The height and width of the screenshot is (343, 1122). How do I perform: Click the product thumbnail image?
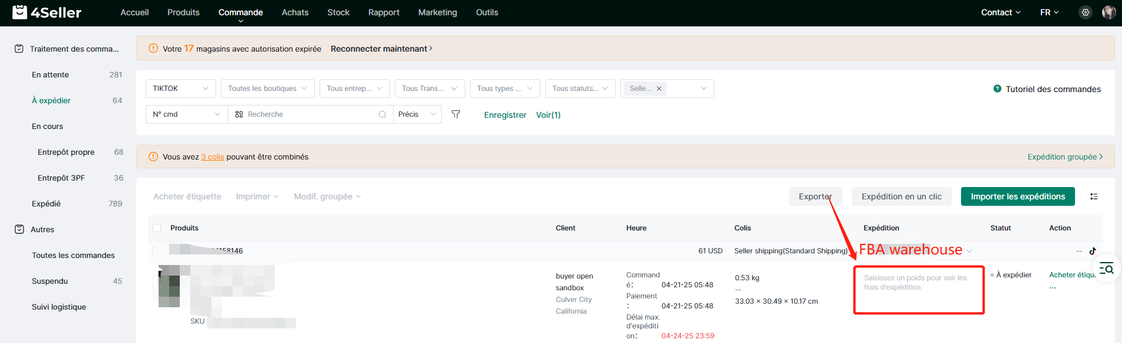click(169, 286)
